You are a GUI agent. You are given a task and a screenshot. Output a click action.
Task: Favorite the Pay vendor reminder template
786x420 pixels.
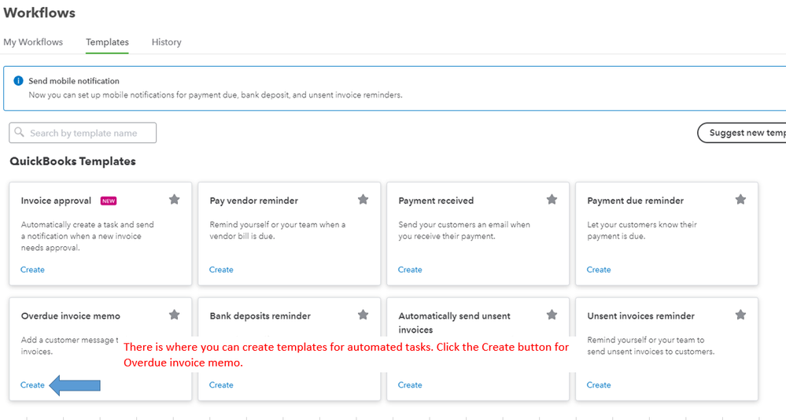click(363, 200)
